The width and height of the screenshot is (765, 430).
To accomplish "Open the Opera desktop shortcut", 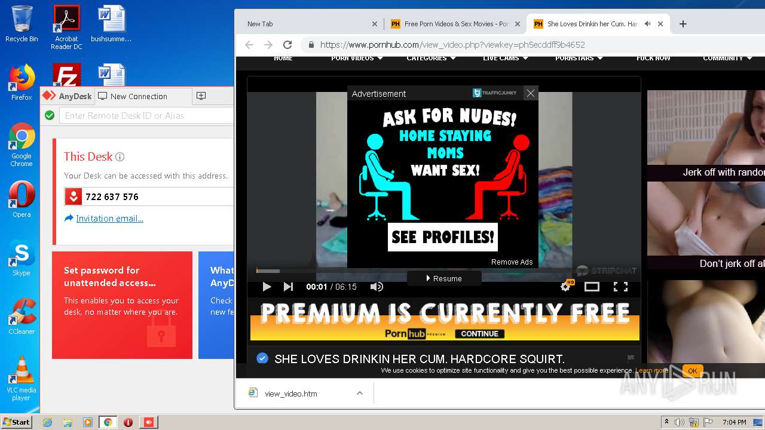I will click(x=22, y=199).
